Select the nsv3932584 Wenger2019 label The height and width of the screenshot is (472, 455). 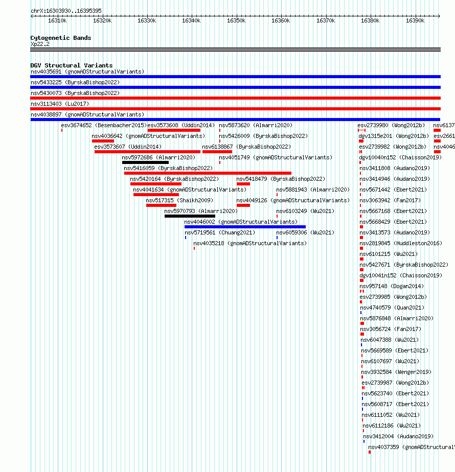point(396,372)
